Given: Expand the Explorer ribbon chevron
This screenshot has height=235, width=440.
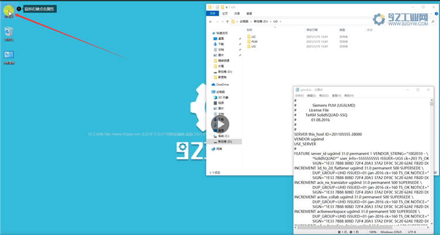Looking at the screenshot, I should tap(432, 13).
